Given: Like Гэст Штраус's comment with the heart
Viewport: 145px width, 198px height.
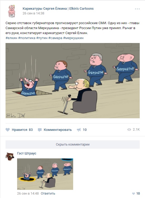Looking at the screenshot, I should pos(133,194).
